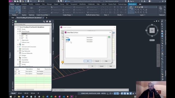The height and width of the screenshot is (98, 175).
Task: Click the Sign In account icon
Action: 129,1
